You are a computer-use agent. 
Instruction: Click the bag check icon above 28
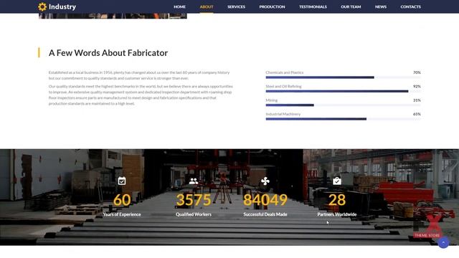coord(337,181)
